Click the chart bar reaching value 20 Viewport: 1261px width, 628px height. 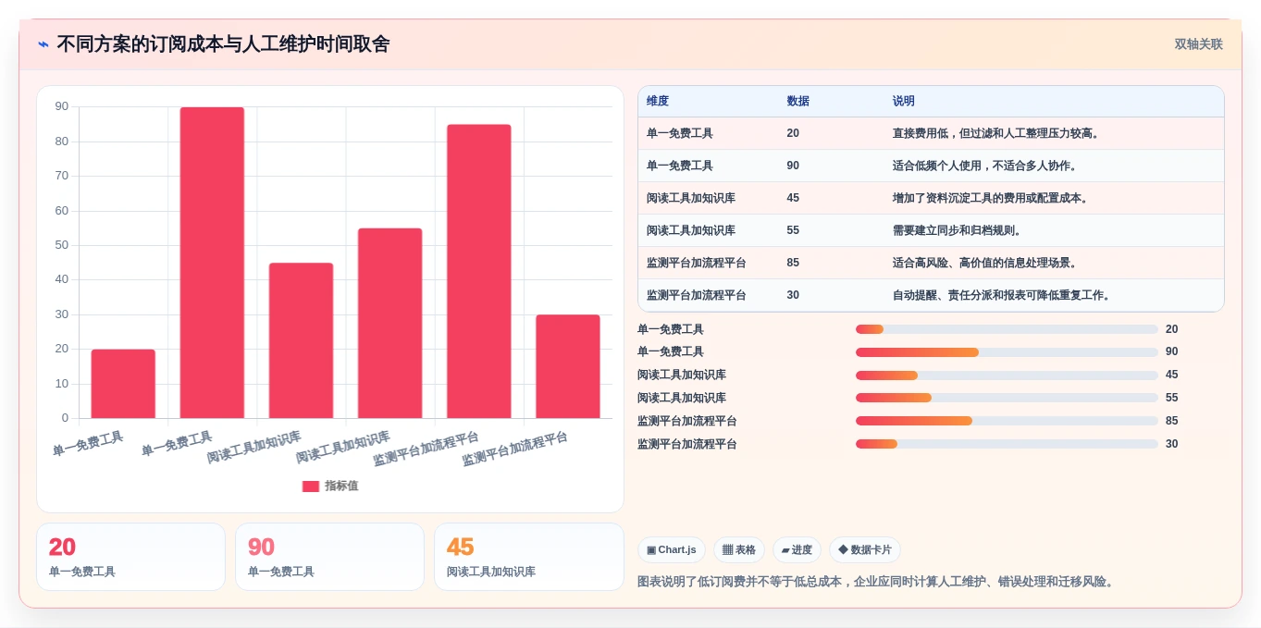tap(123, 384)
